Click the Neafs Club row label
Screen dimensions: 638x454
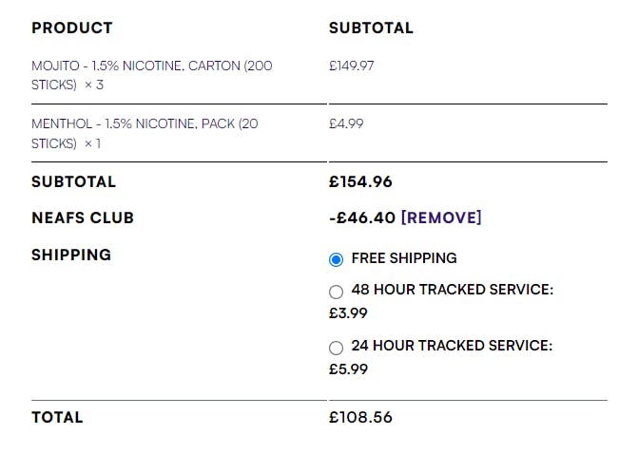coord(83,218)
